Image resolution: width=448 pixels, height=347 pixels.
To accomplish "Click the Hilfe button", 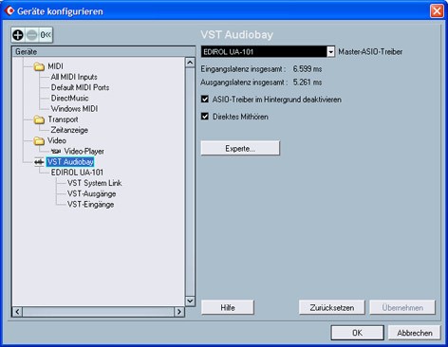I will point(228,307).
